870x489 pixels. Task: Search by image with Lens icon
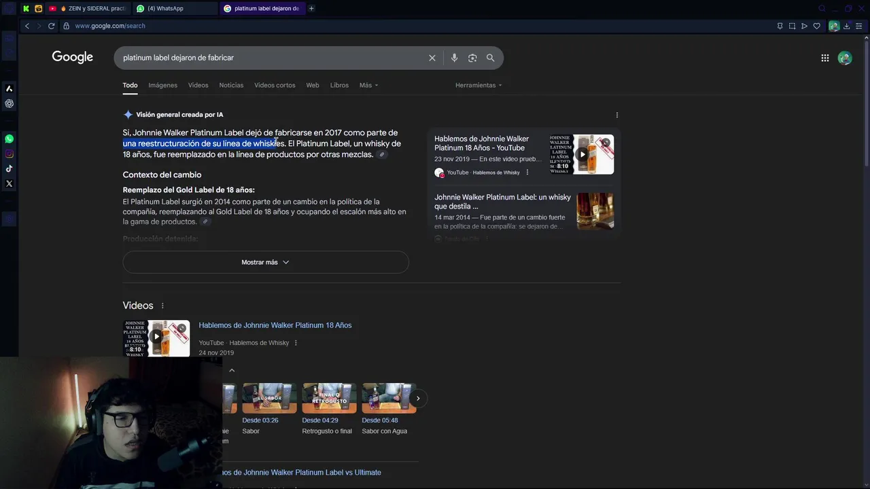(472, 58)
